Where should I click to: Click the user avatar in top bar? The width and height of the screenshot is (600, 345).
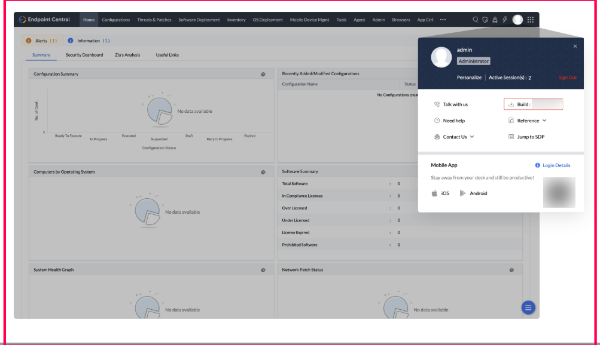517,20
